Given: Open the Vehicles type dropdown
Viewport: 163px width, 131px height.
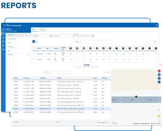Looking at the screenshot, I should [40, 36].
